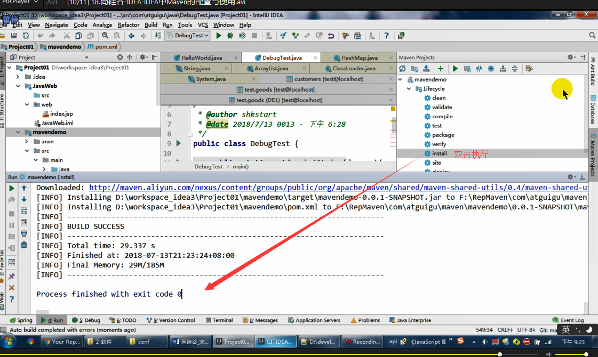Open Find with the magnifier icon

[x=105, y=35]
